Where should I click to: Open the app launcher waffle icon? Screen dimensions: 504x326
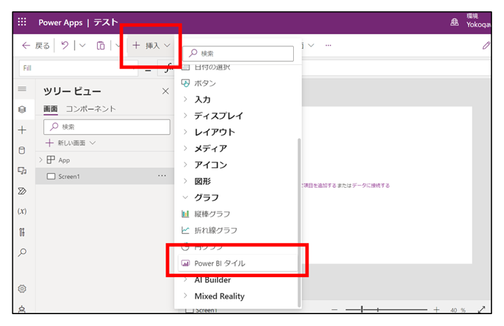[22, 22]
